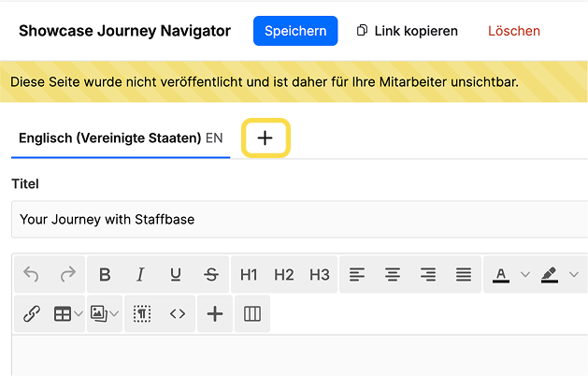Insert a column layout
The image size is (588, 376).
click(x=252, y=313)
